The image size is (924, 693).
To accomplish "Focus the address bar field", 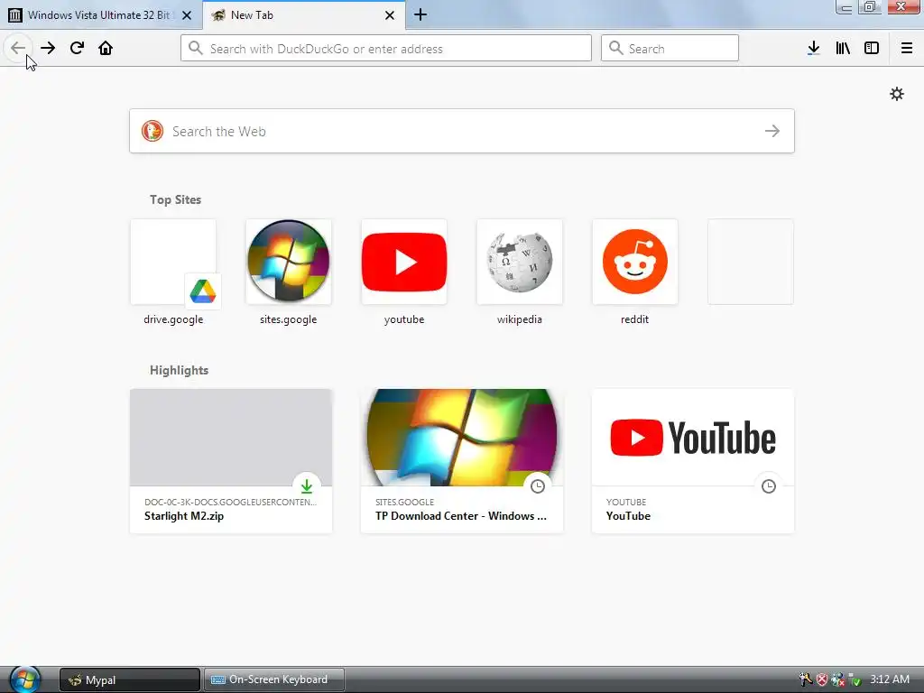I will coord(386,48).
